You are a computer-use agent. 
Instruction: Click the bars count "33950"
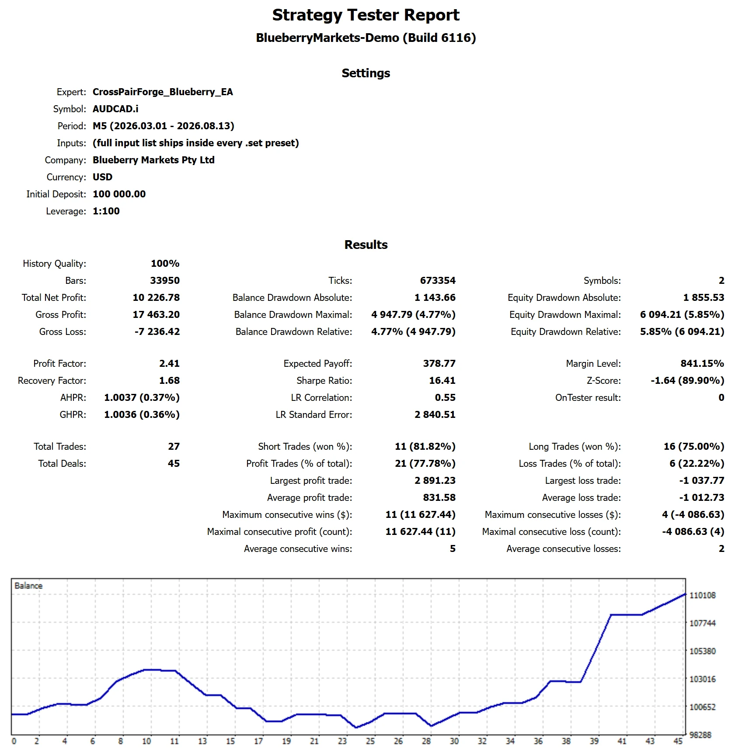click(165, 281)
